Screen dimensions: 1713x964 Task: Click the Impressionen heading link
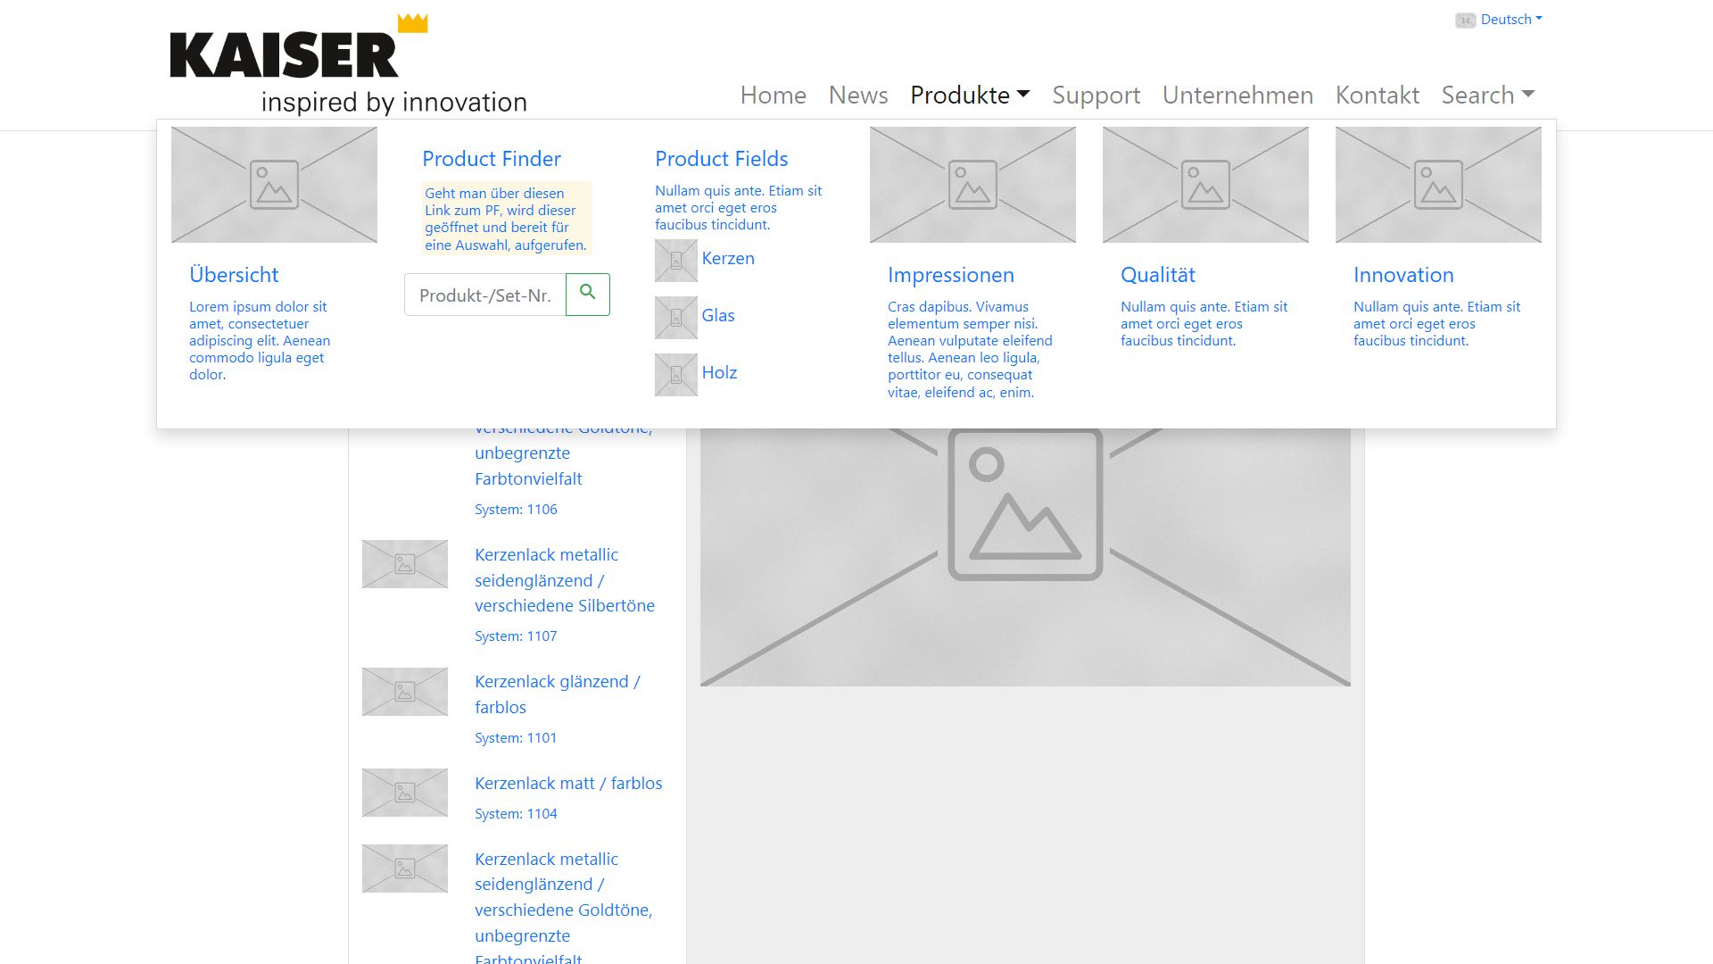[950, 275]
